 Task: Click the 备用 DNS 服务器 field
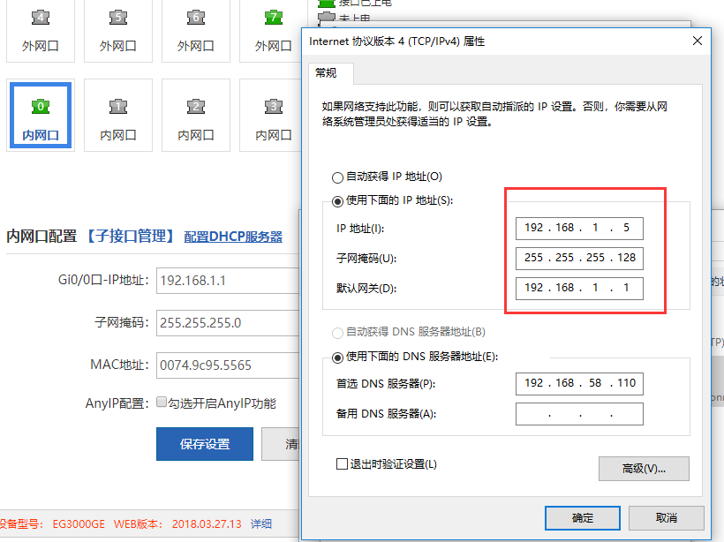coord(579,414)
